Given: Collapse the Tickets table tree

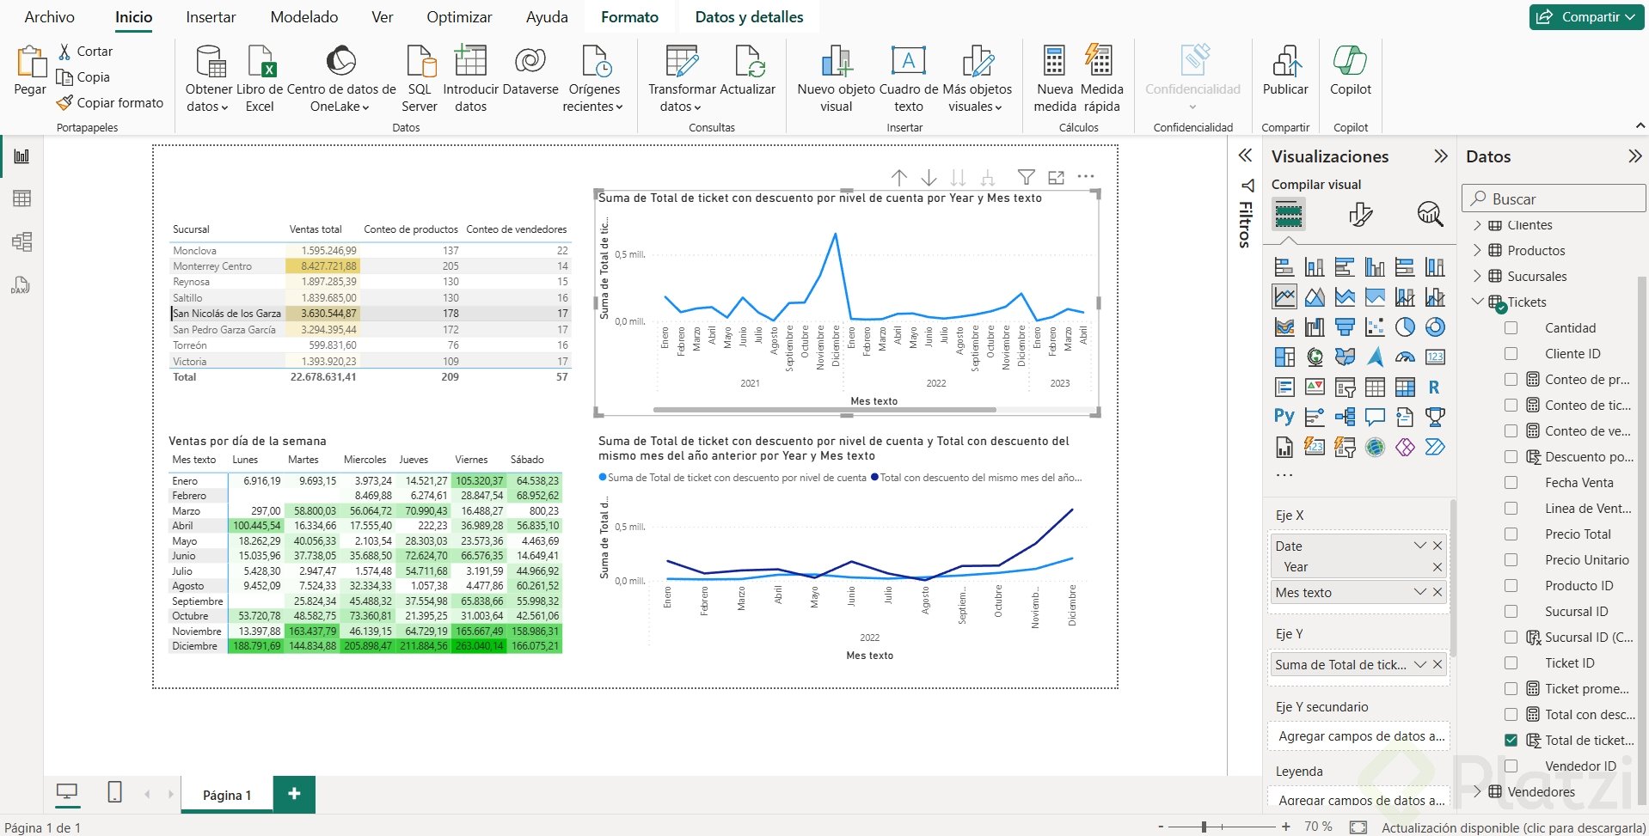Looking at the screenshot, I should click(1478, 302).
